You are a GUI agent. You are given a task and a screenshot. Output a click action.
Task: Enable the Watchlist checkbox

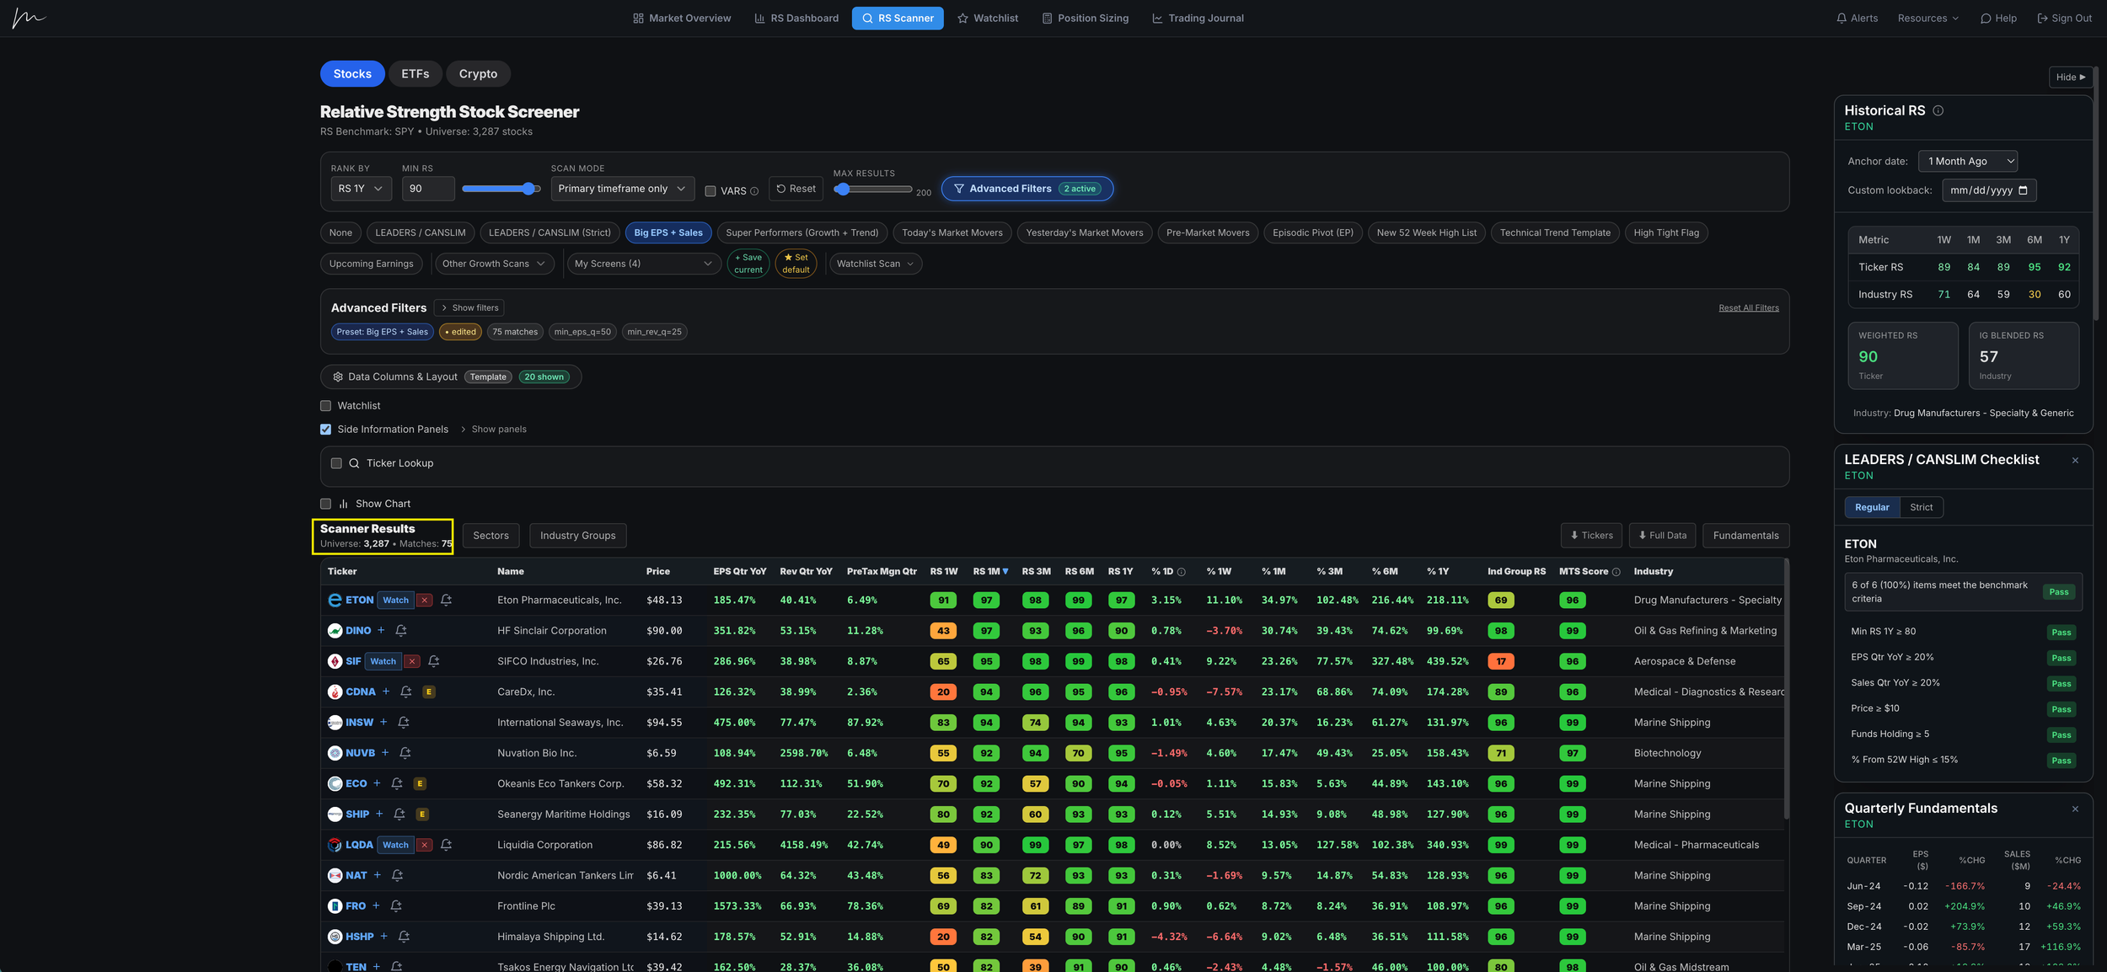pyautogui.click(x=325, y=406)
